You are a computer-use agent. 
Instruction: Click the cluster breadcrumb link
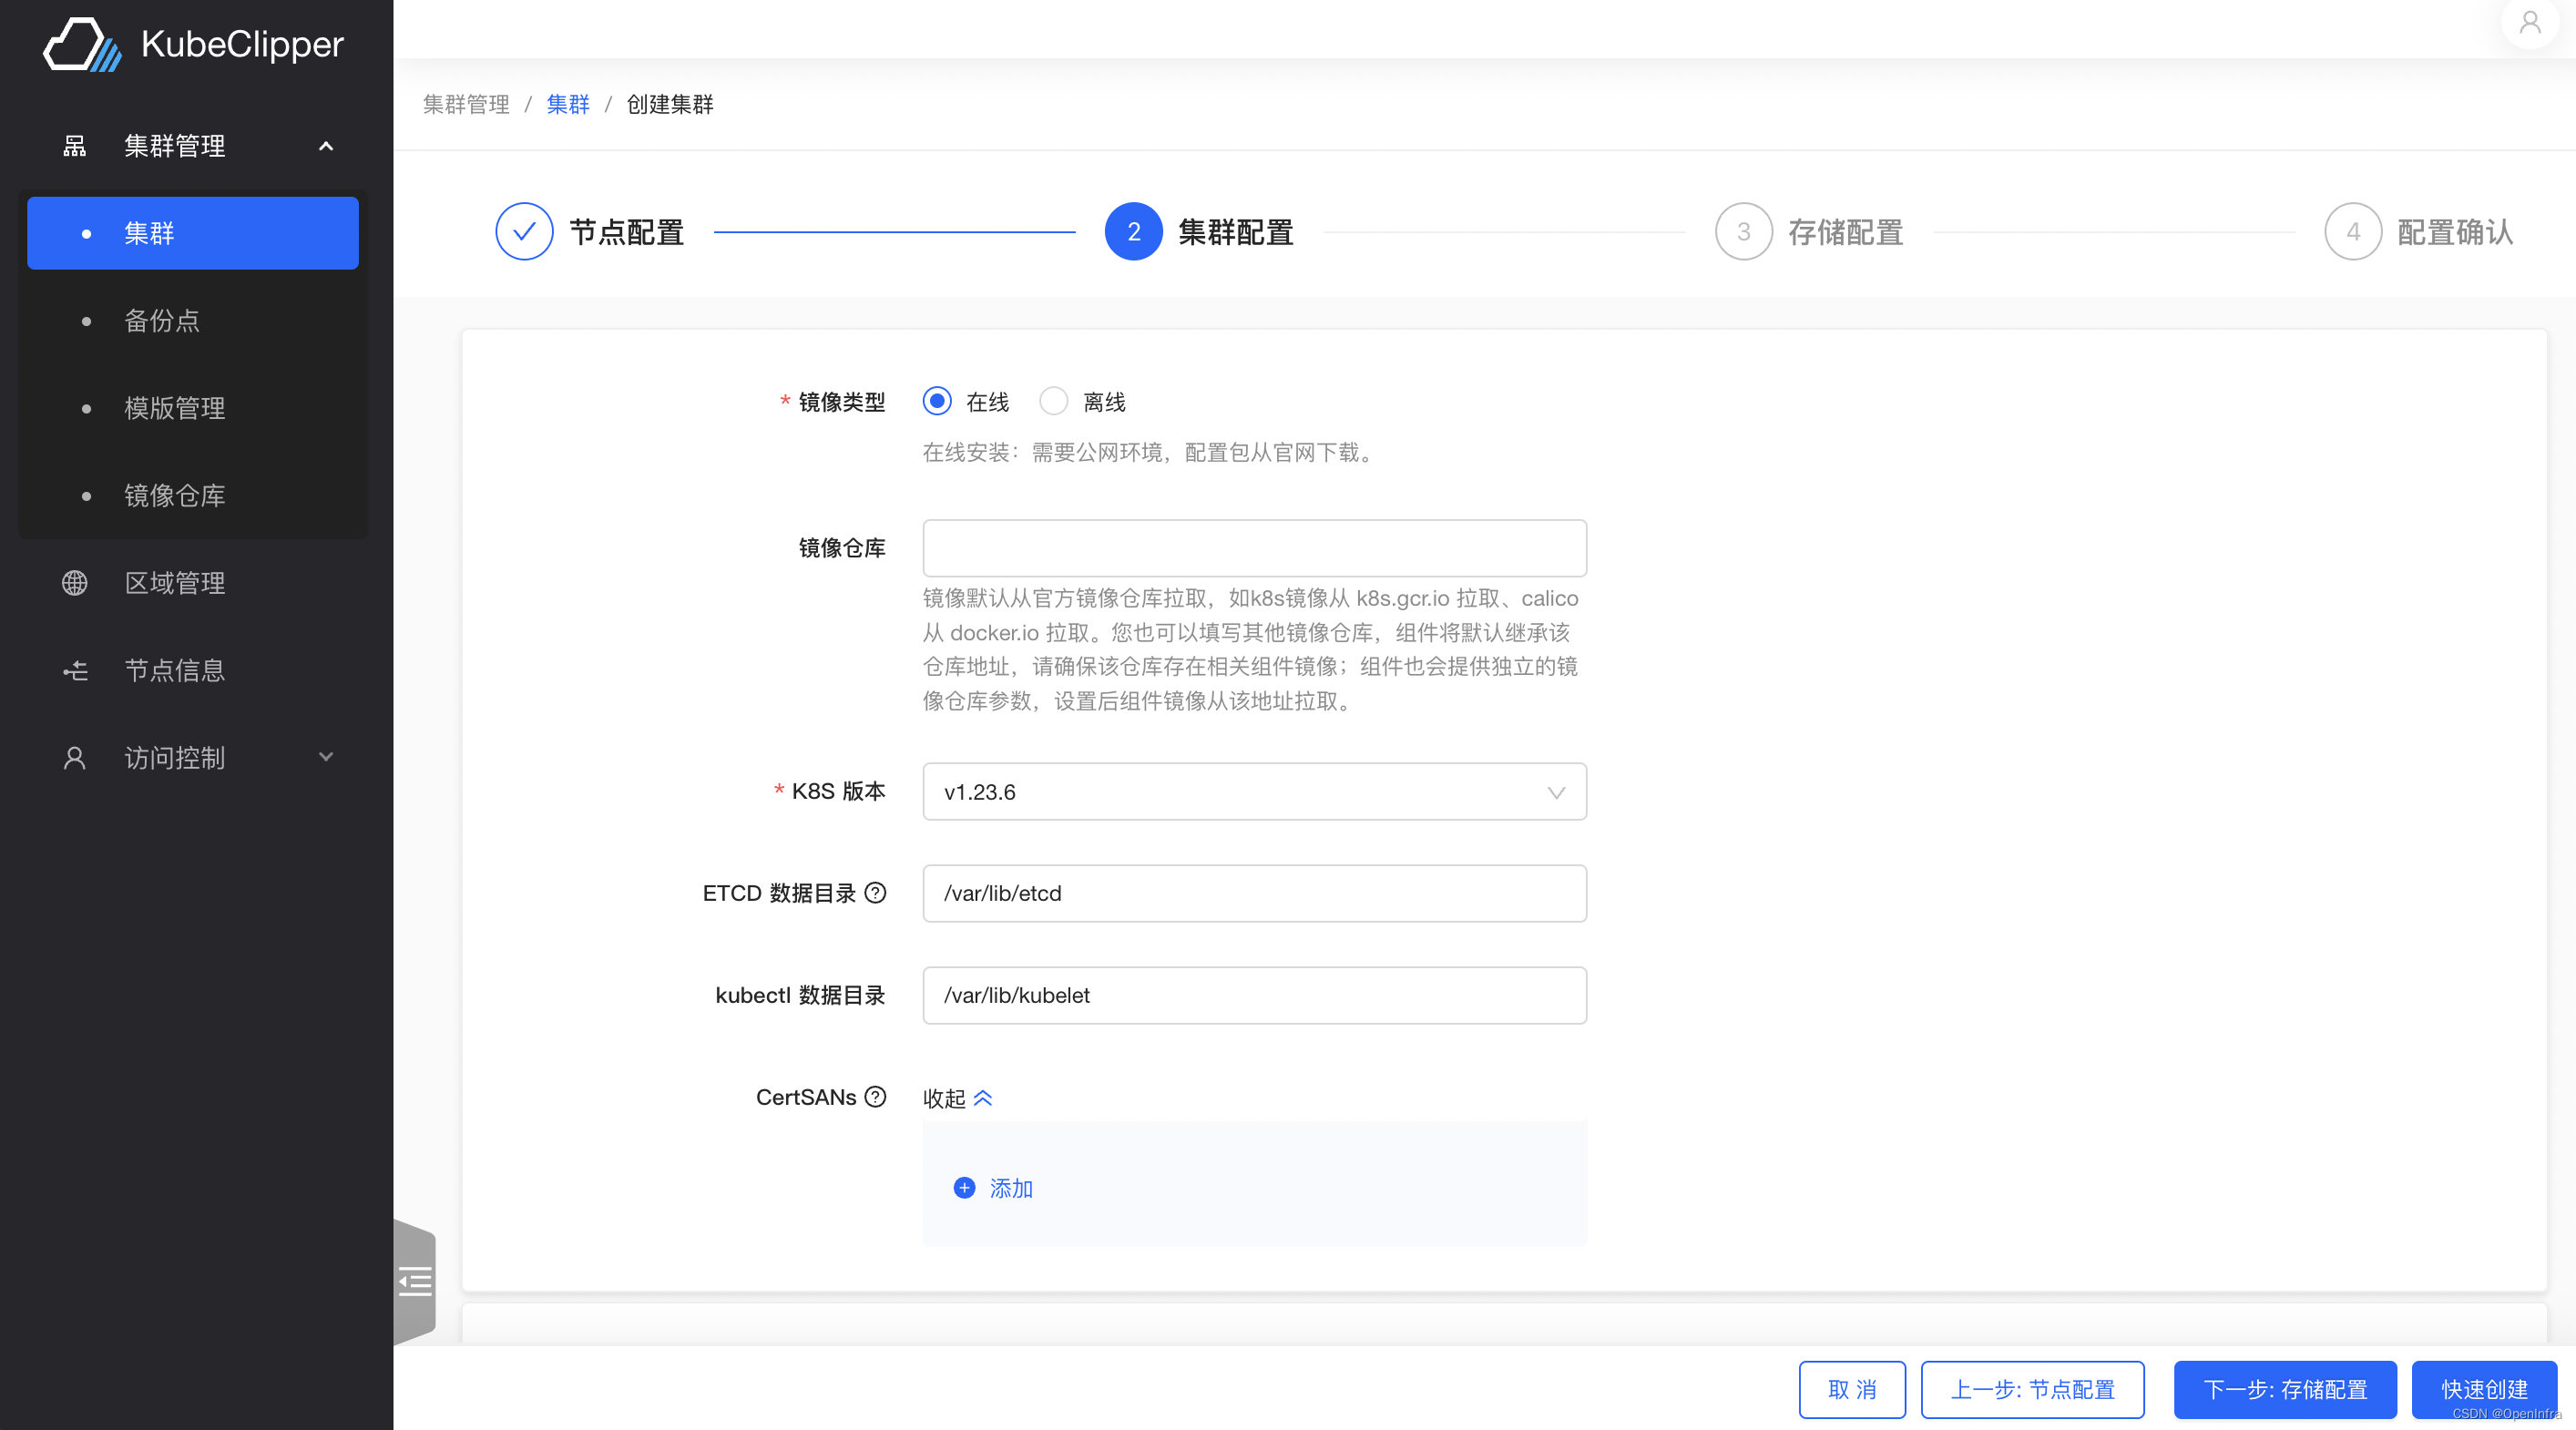pyautogui.click(x=568, y=104)
